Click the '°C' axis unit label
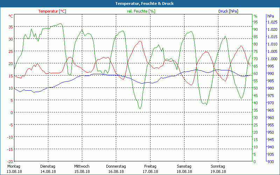The width and height of the screenshot is (280, 175). [x=11, y=16]
